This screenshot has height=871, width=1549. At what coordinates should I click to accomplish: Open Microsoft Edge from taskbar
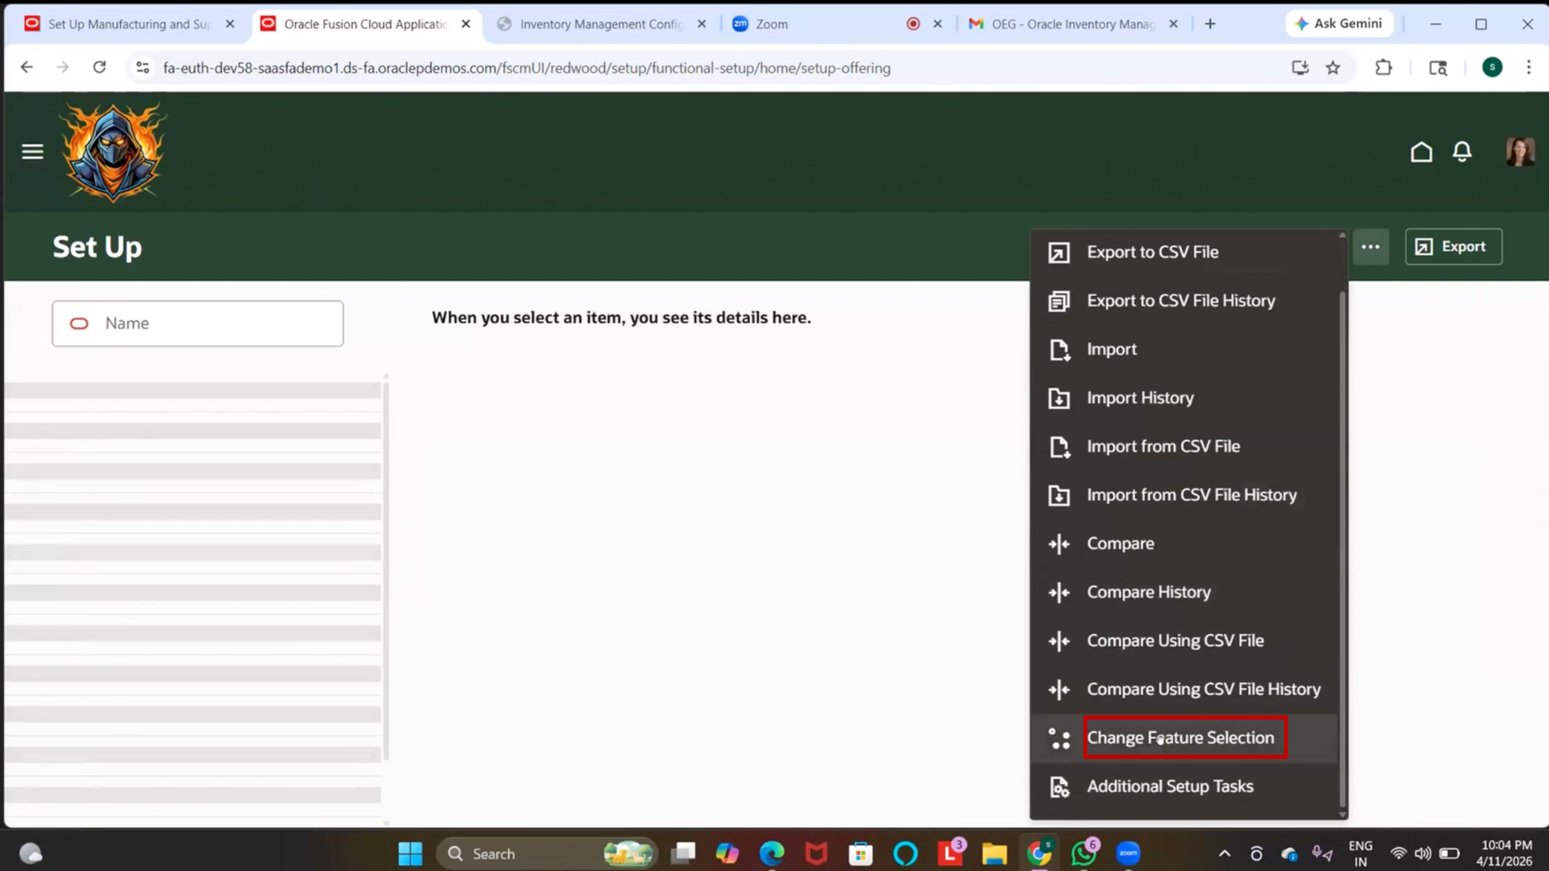tap(771, 853)
